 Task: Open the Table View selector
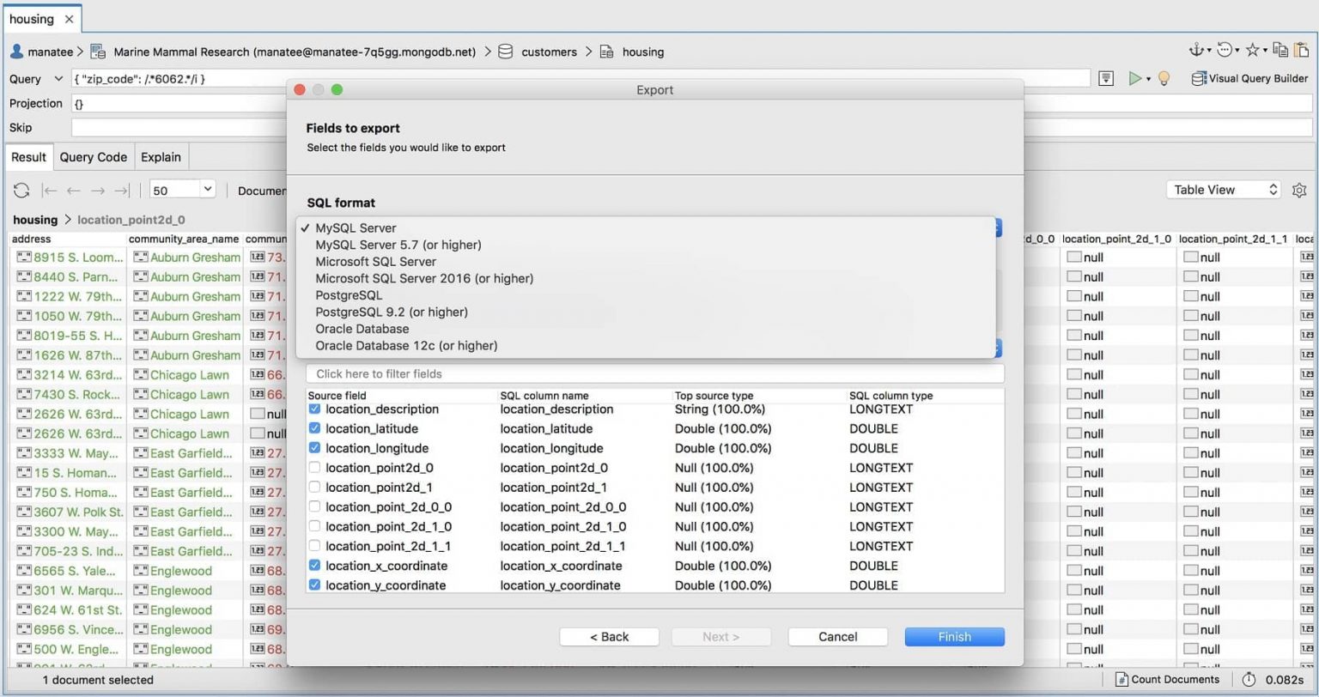point(1223,189)
